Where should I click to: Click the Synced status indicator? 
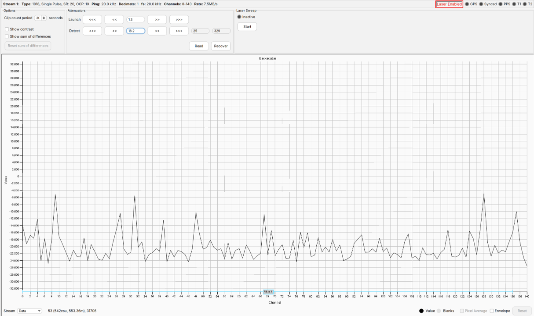[x=481, y=4]
